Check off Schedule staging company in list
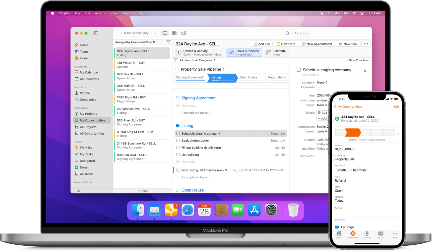This screenshot has width=436, height=252. tap(178, 133)
